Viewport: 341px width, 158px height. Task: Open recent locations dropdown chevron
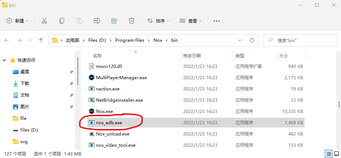[30, 40]
